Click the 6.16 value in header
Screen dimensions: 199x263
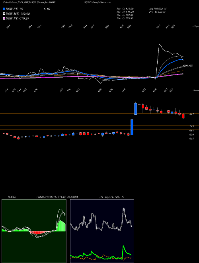(x=47, y=9)
